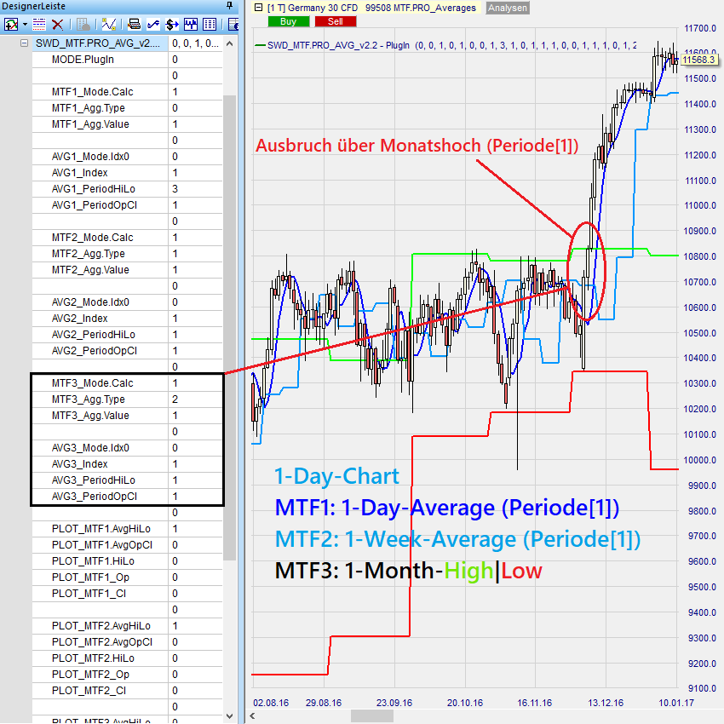Select the PLOT_MTF2.HiLo property label
This screenshot has height=724, width=724.
pos(93,658)
